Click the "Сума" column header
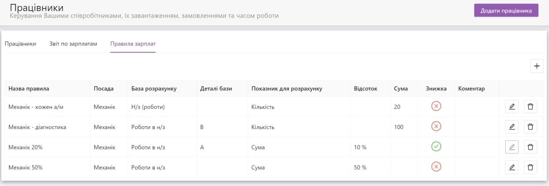Viewport: 549px width, 186px height. 401,89
